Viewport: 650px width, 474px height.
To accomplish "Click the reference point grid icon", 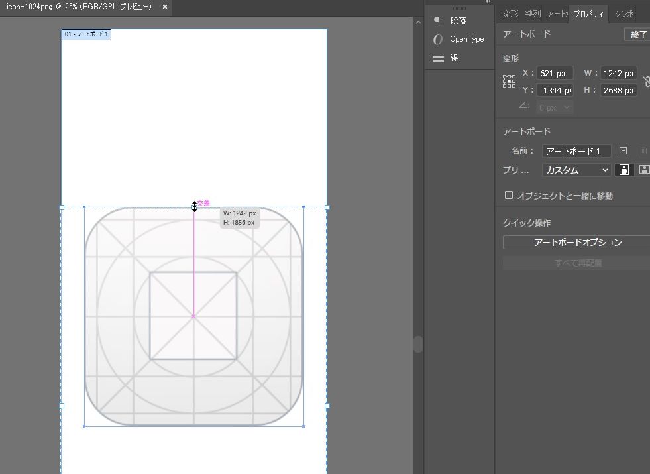I will pos(509,82).
